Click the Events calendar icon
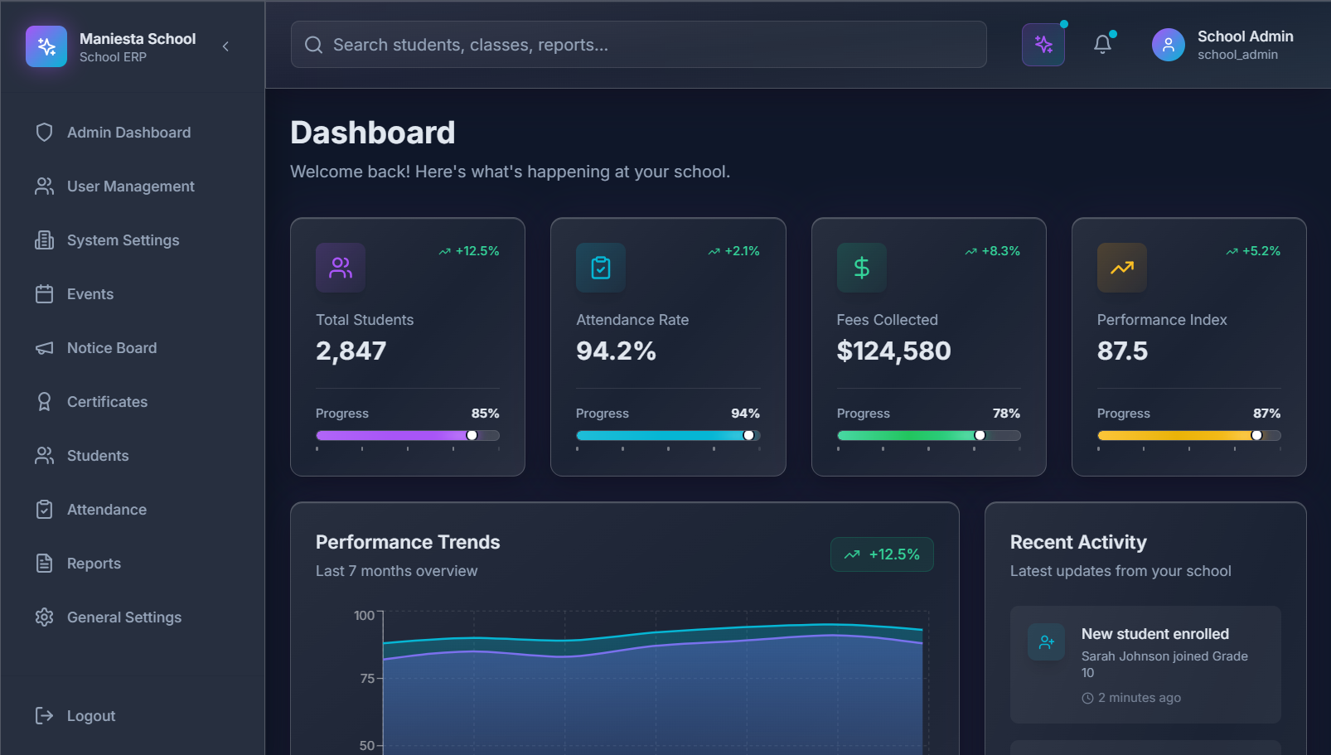Image resolution: width=1331 pixels, height=755 pixels. (x=45, y=294)
